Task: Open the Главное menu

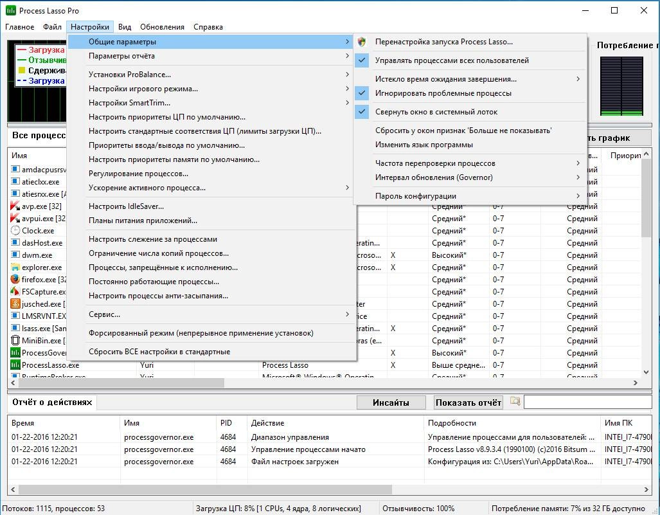Action: tap(20, 27)
